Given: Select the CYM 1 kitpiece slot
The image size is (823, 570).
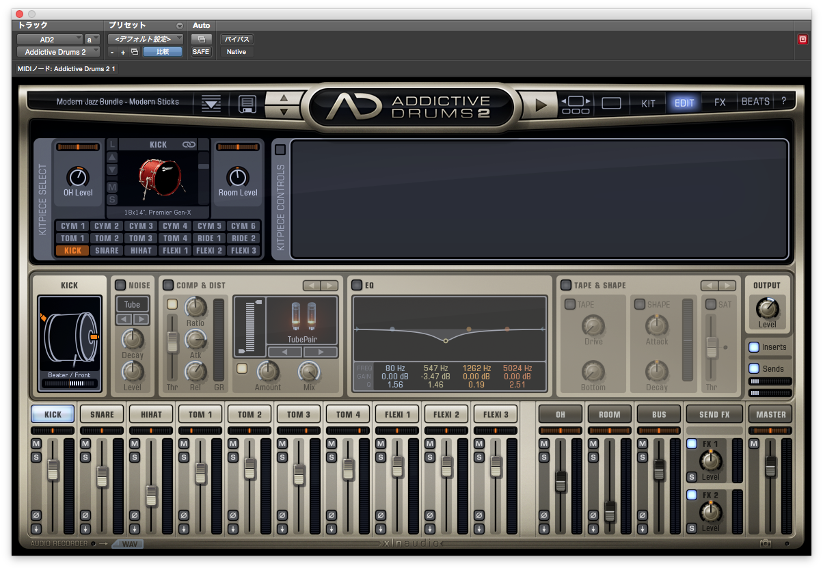Looking at the screenshot, I should [73, 226].
